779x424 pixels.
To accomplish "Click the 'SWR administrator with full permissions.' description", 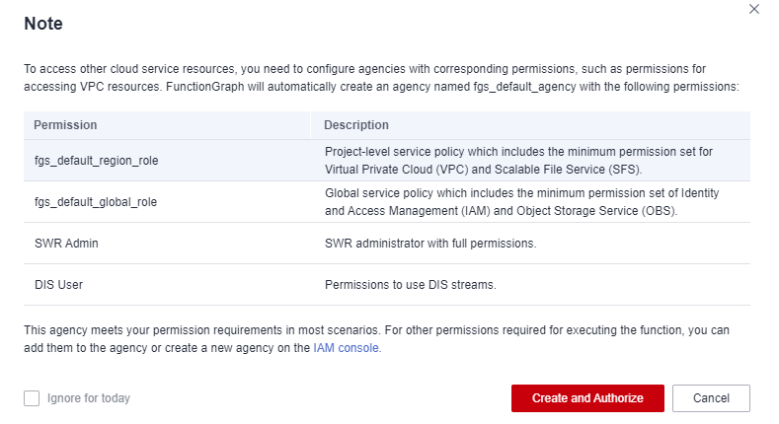I will 430,244.
